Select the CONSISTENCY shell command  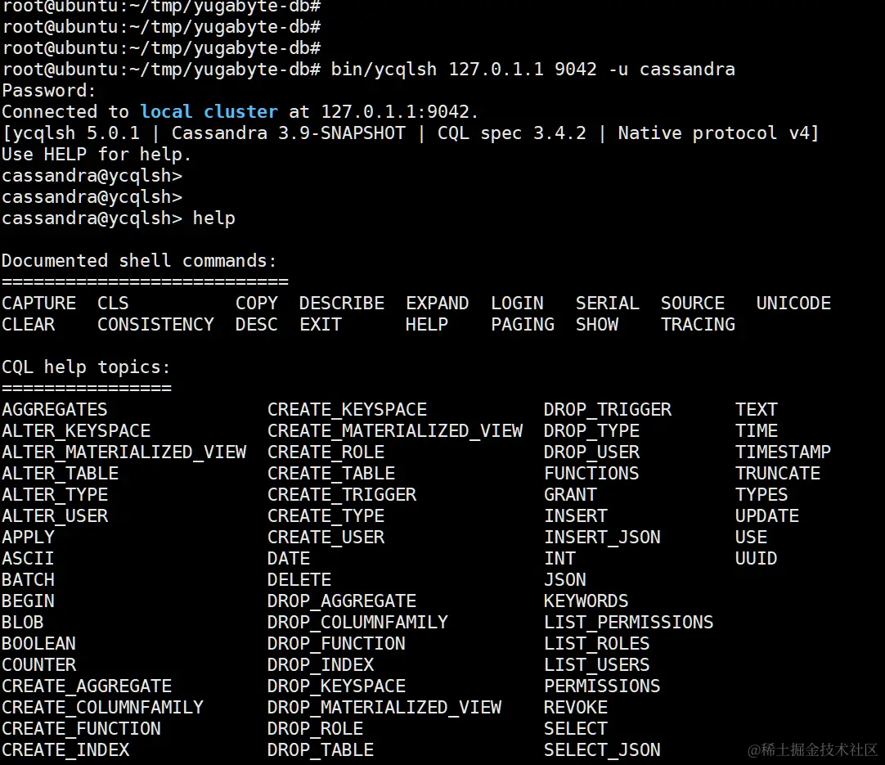pyautogui.click(x=155, y=325)
